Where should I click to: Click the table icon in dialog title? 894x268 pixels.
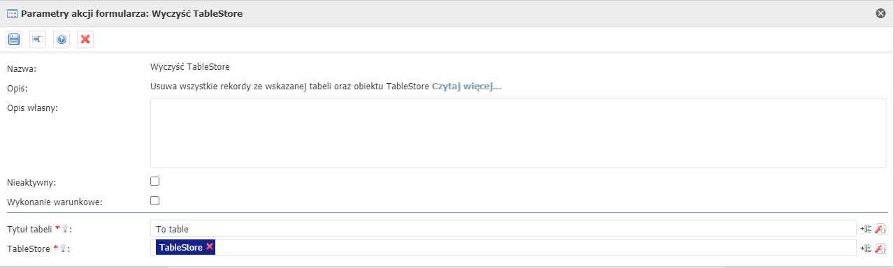click(12, 13)
